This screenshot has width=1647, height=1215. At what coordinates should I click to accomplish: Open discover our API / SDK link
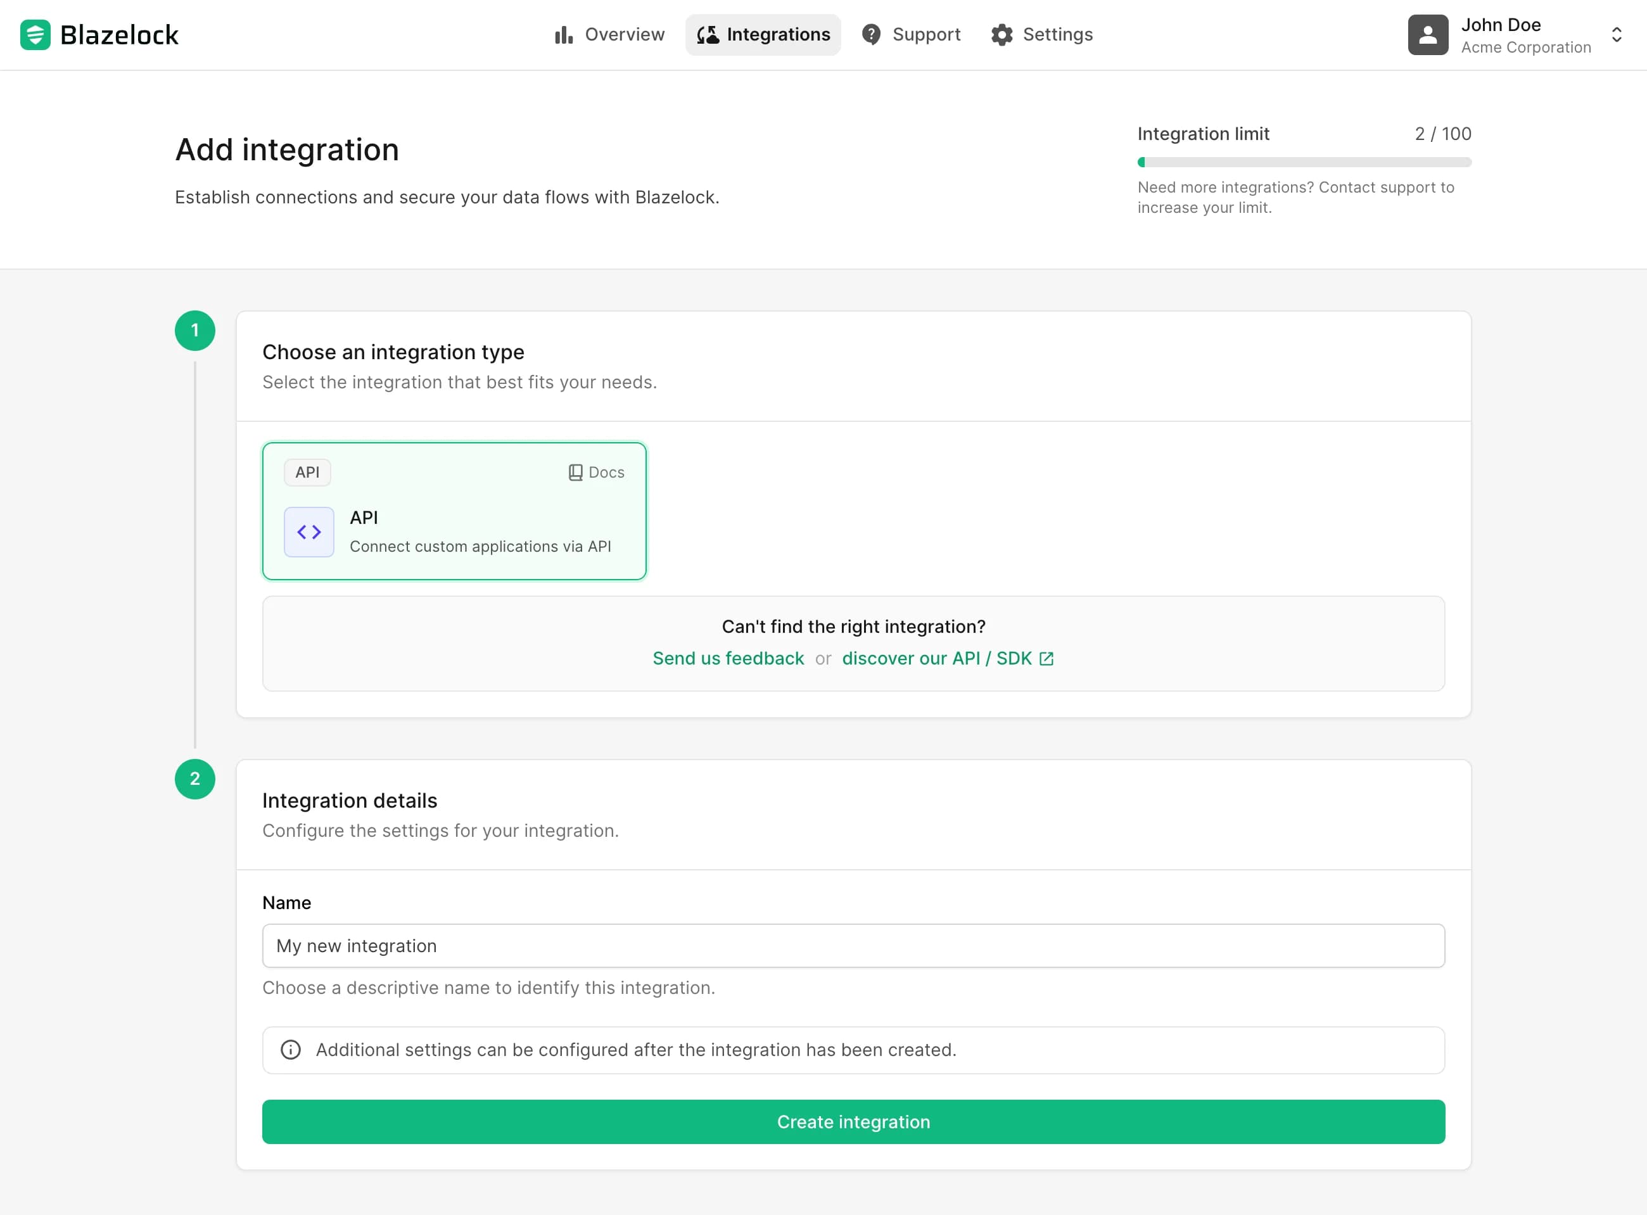point(937,658)
